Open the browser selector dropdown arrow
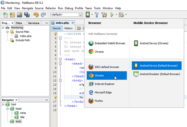The height and width of the screenshot is (127, 187). tap(92, 15)
